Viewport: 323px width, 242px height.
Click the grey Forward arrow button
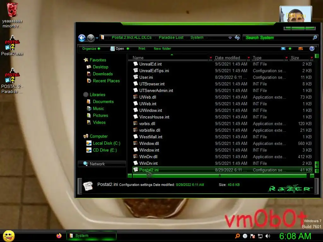point(91,38)
